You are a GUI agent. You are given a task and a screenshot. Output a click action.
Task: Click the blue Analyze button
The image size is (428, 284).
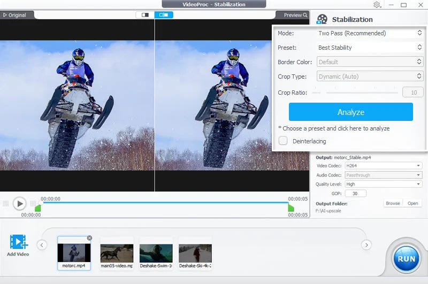pyautogui.click(x=350, y=112)
